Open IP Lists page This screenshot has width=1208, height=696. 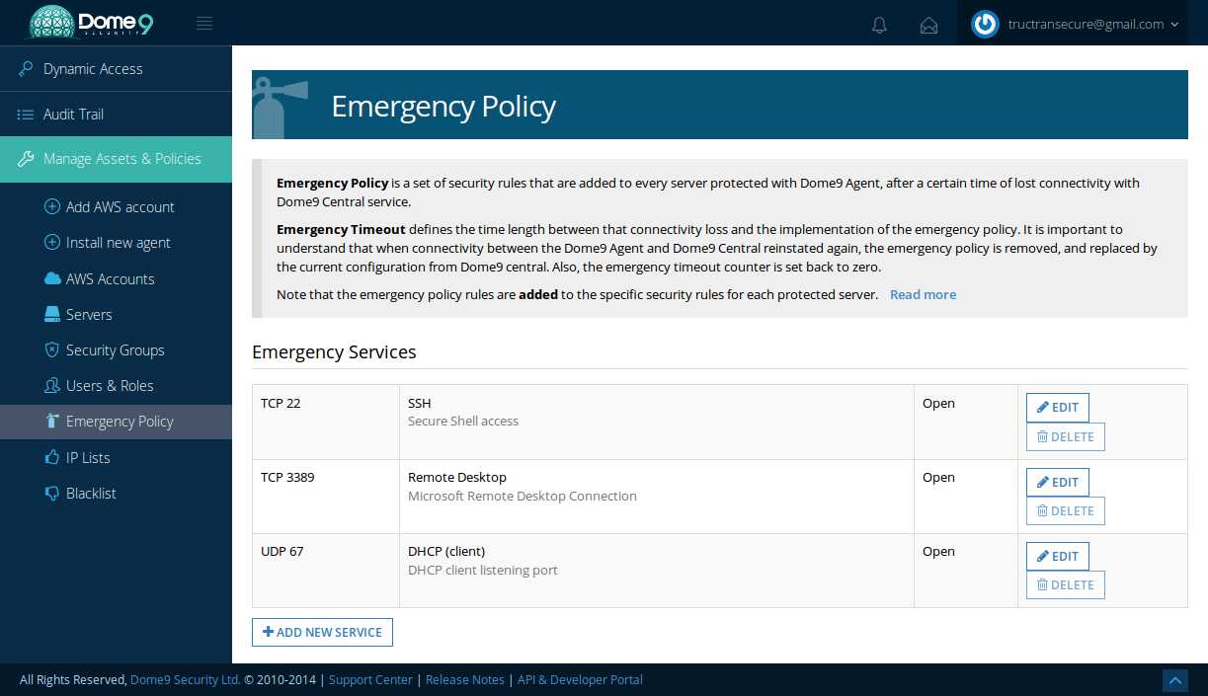[88, 458]
